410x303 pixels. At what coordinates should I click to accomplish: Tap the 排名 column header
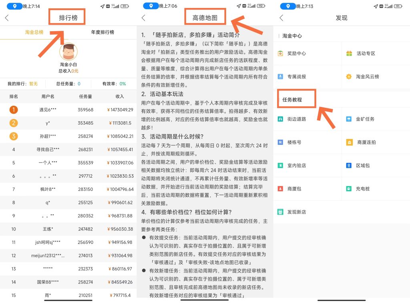[x=14, y=97]
